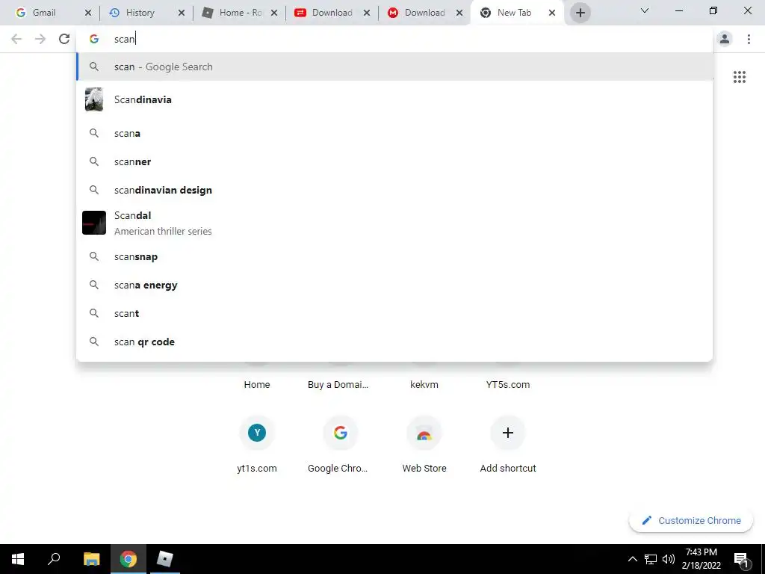The image size is (765, 574).
Task: Click the Chrome taskbar icon
Action: tap(128, 559)
